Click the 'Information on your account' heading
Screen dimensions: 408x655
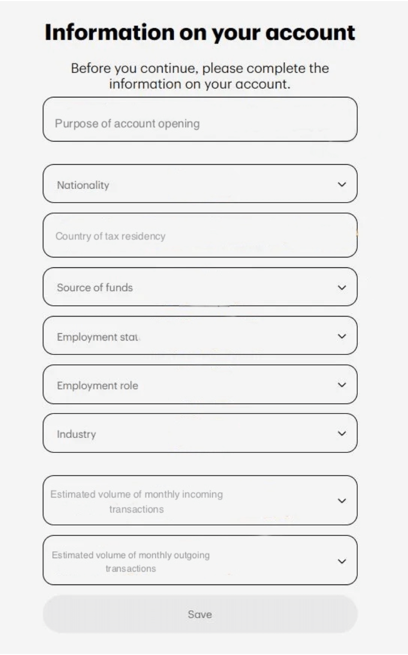(200, 32)
